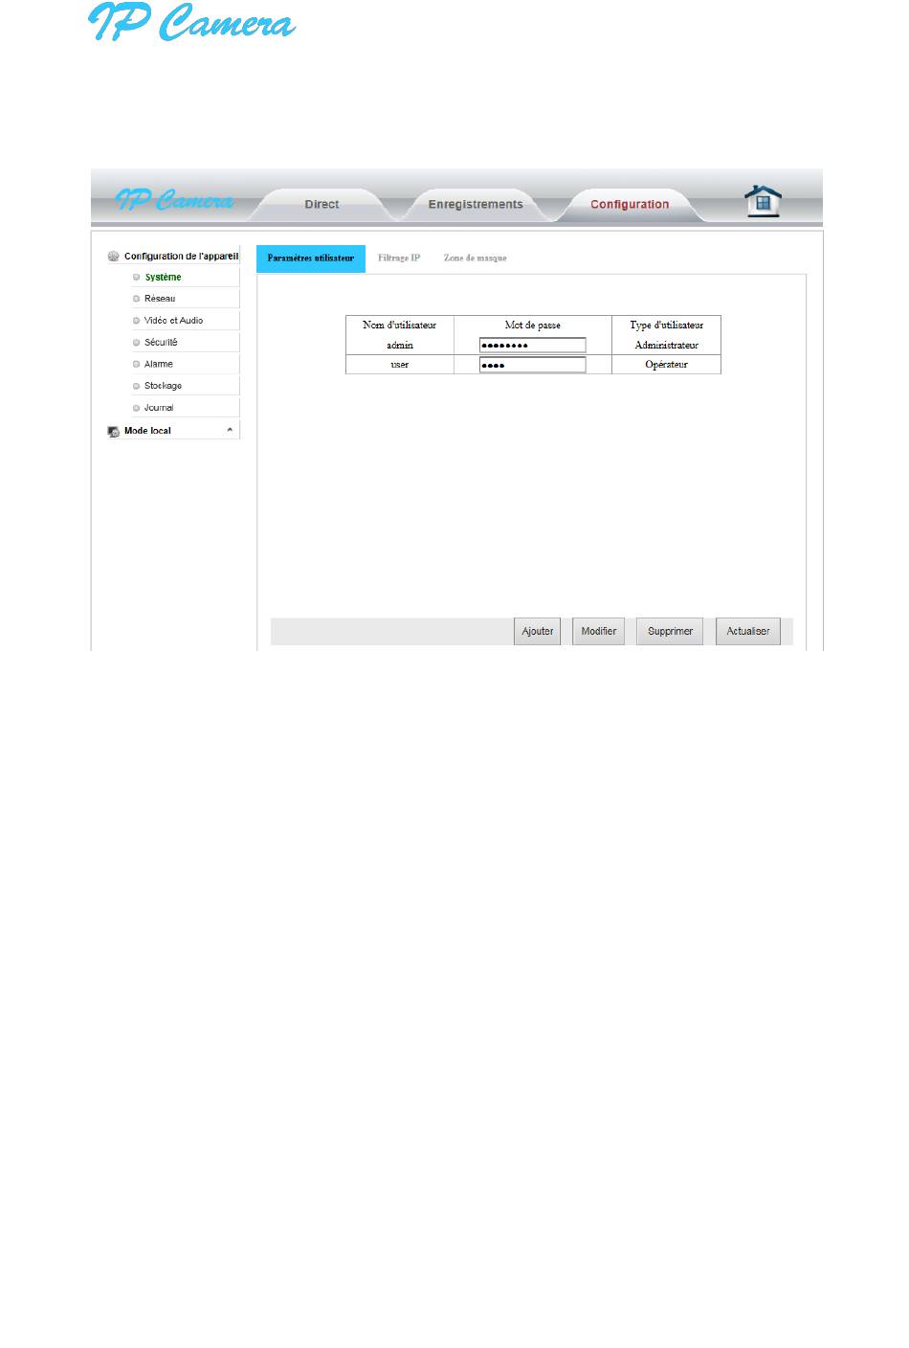Open the Sécurité section
909x1348 pixels.
[161, 342]
